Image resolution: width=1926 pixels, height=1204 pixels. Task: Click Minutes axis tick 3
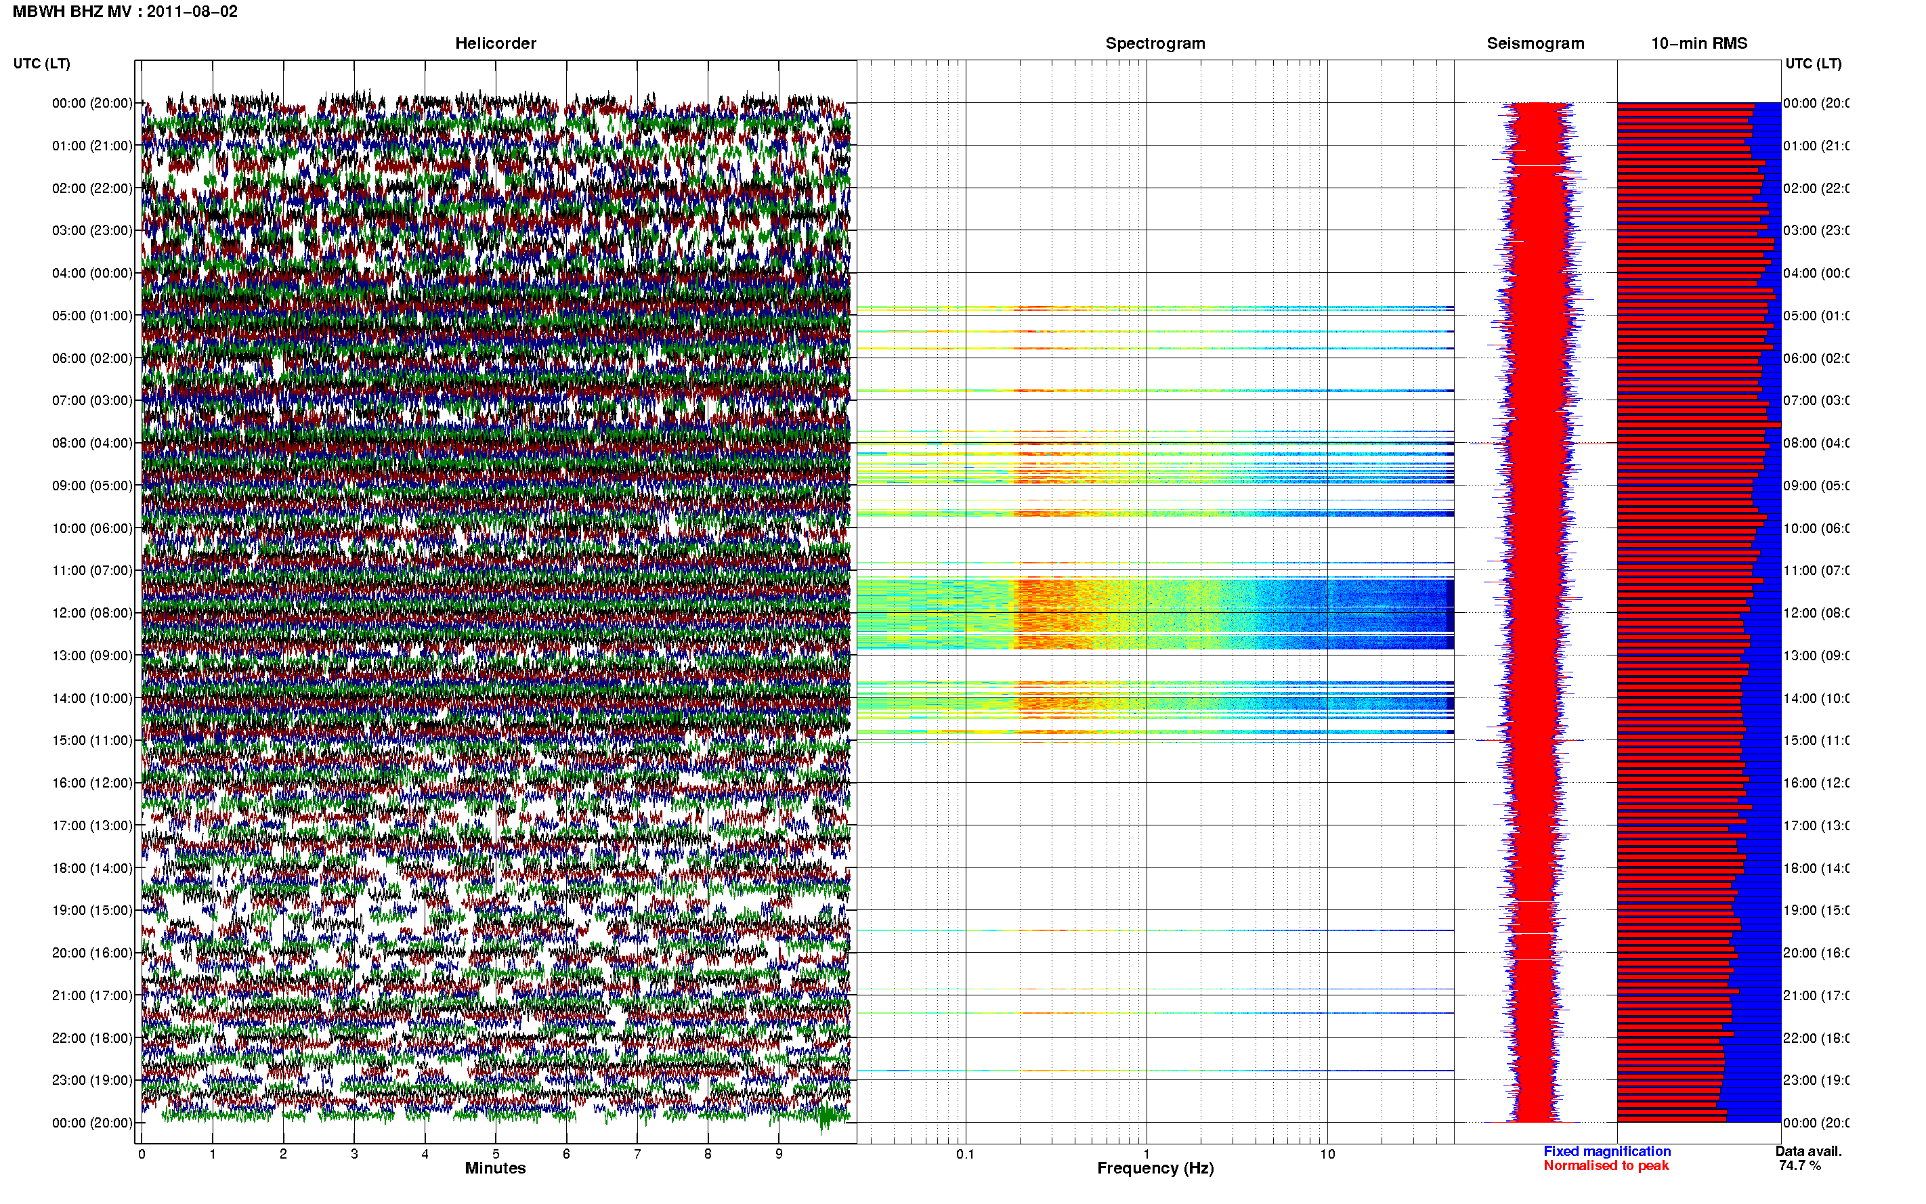point(354,1154)
